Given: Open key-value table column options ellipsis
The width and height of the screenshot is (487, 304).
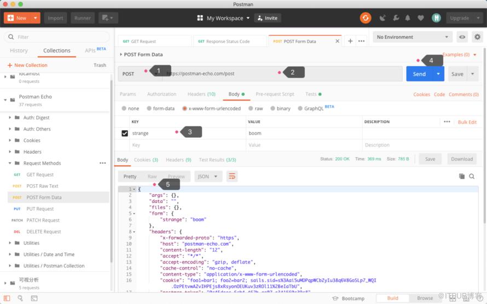Looking at the screenshot, I should tap(447, 121).
